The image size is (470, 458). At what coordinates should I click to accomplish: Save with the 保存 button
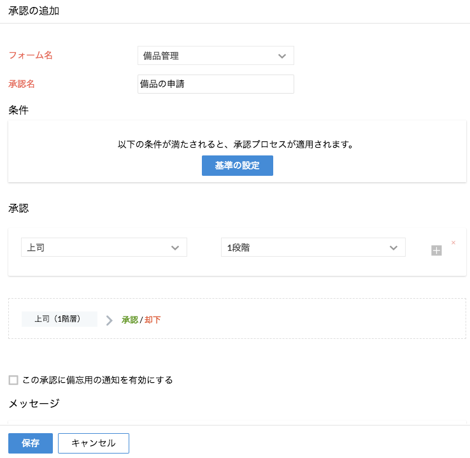(x=31, y=443)
